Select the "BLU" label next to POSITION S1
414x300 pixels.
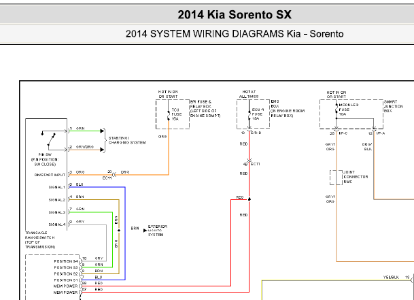coord(99,278)
